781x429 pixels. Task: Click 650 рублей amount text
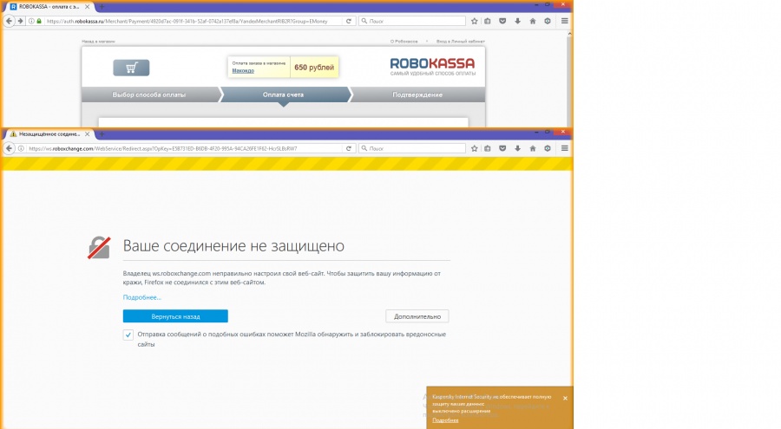coord(314,68)
